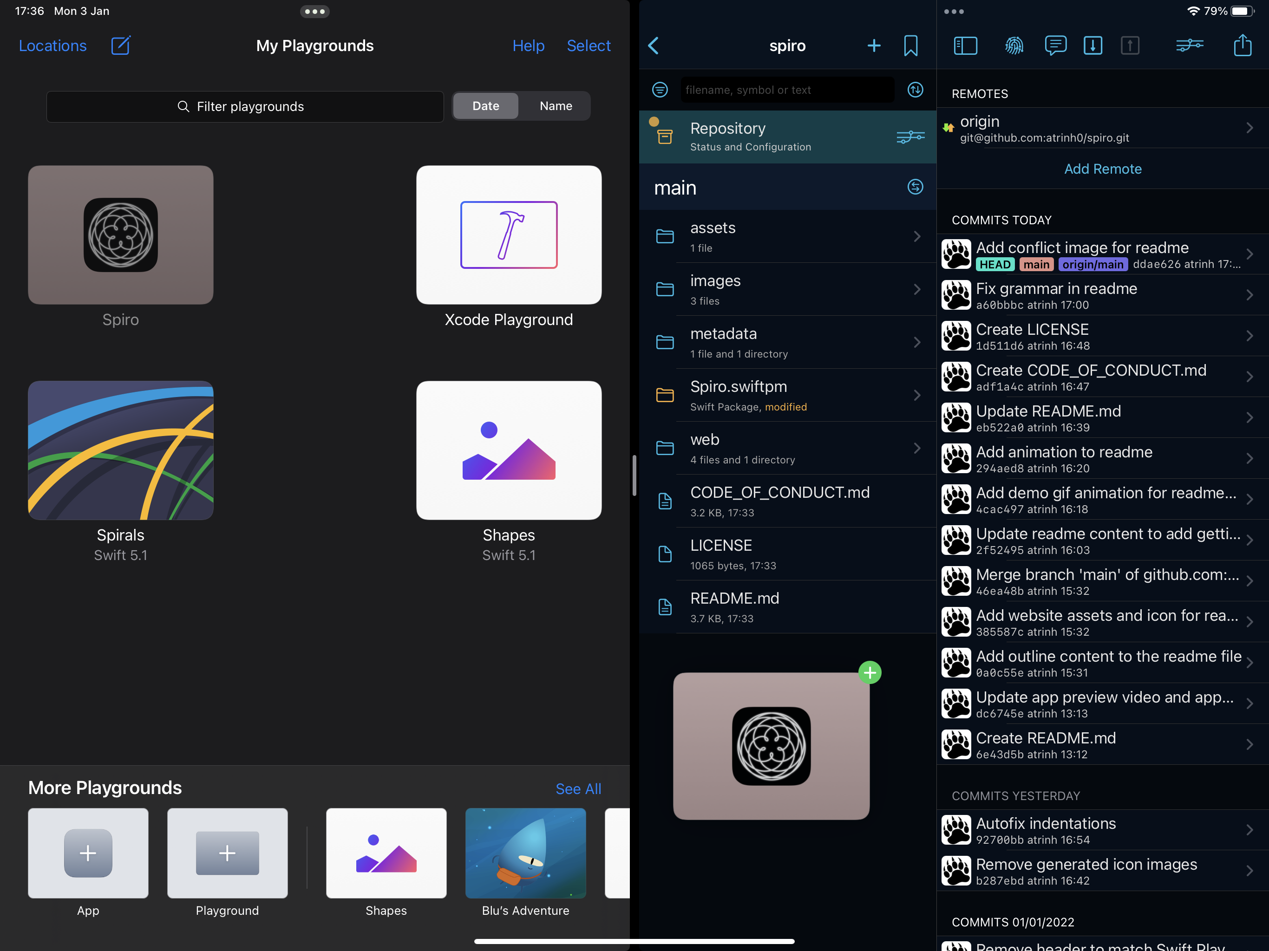Open the Spiro.swiftpm package folder
The image size is (1269, 951).
tap(787, 395)
